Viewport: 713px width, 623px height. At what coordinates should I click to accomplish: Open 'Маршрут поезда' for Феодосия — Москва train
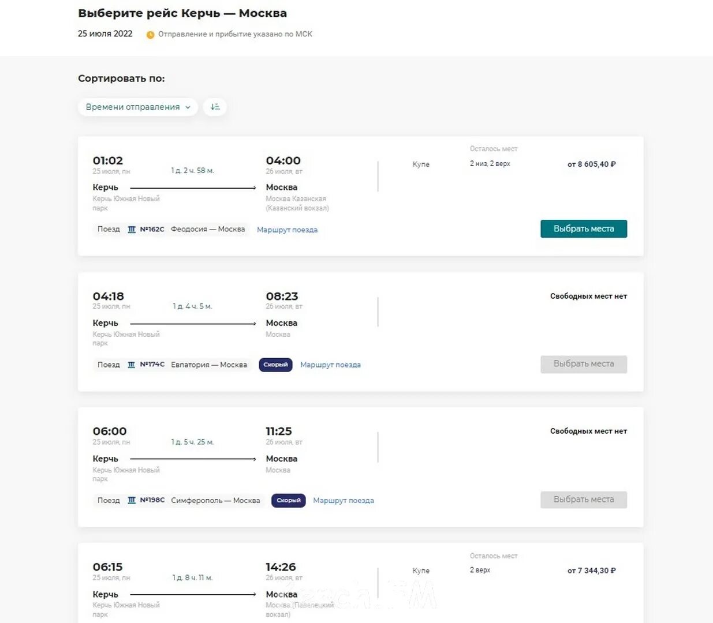[x=287, y=230]
